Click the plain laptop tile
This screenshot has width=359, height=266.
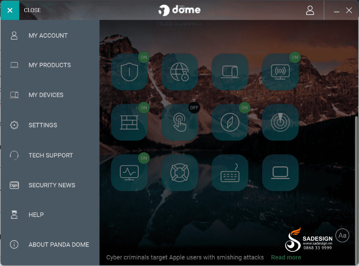[x=280, y=172]
